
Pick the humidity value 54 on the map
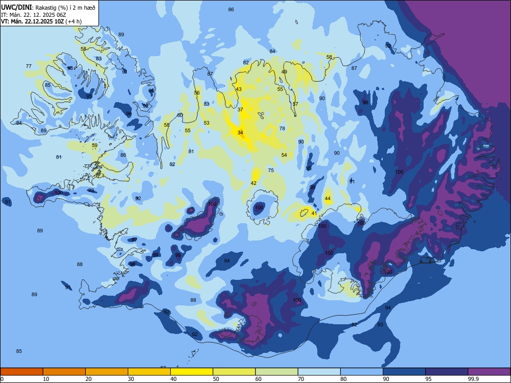coord(284,155)
